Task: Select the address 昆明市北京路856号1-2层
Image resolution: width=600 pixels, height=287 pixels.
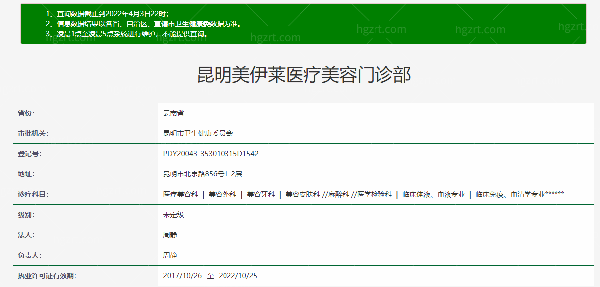Action: tap(203, 174)
